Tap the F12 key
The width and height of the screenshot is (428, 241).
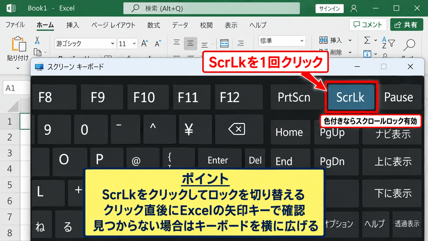[239, 97]
